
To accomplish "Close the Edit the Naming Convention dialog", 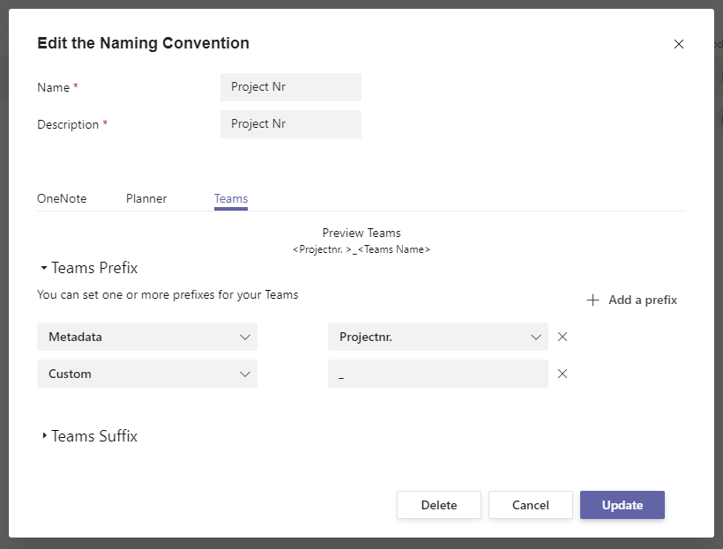I will pos(678,44).
